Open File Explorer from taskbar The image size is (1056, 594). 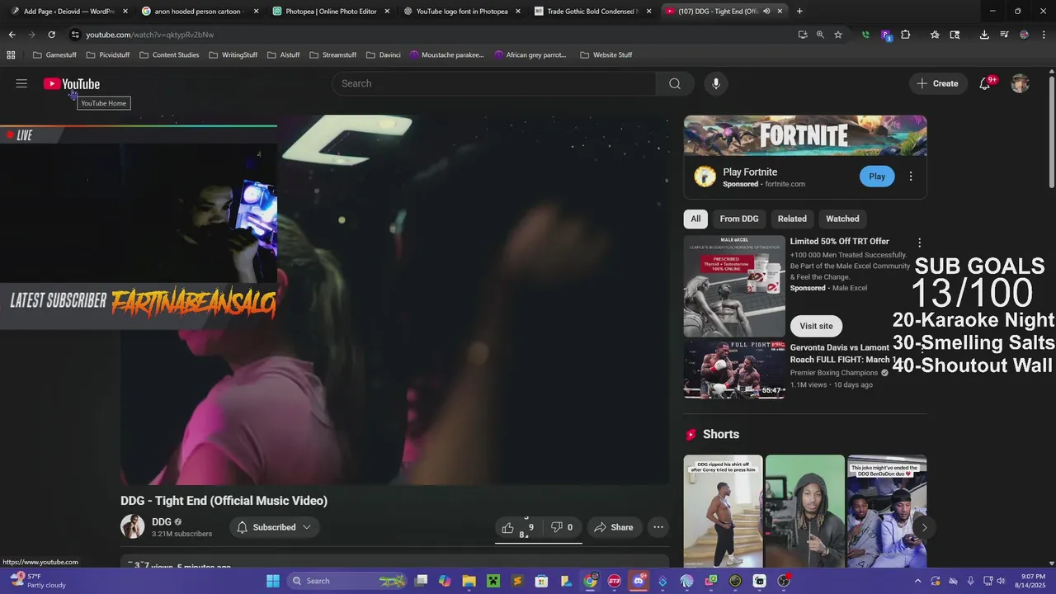[x=469, y=581]
